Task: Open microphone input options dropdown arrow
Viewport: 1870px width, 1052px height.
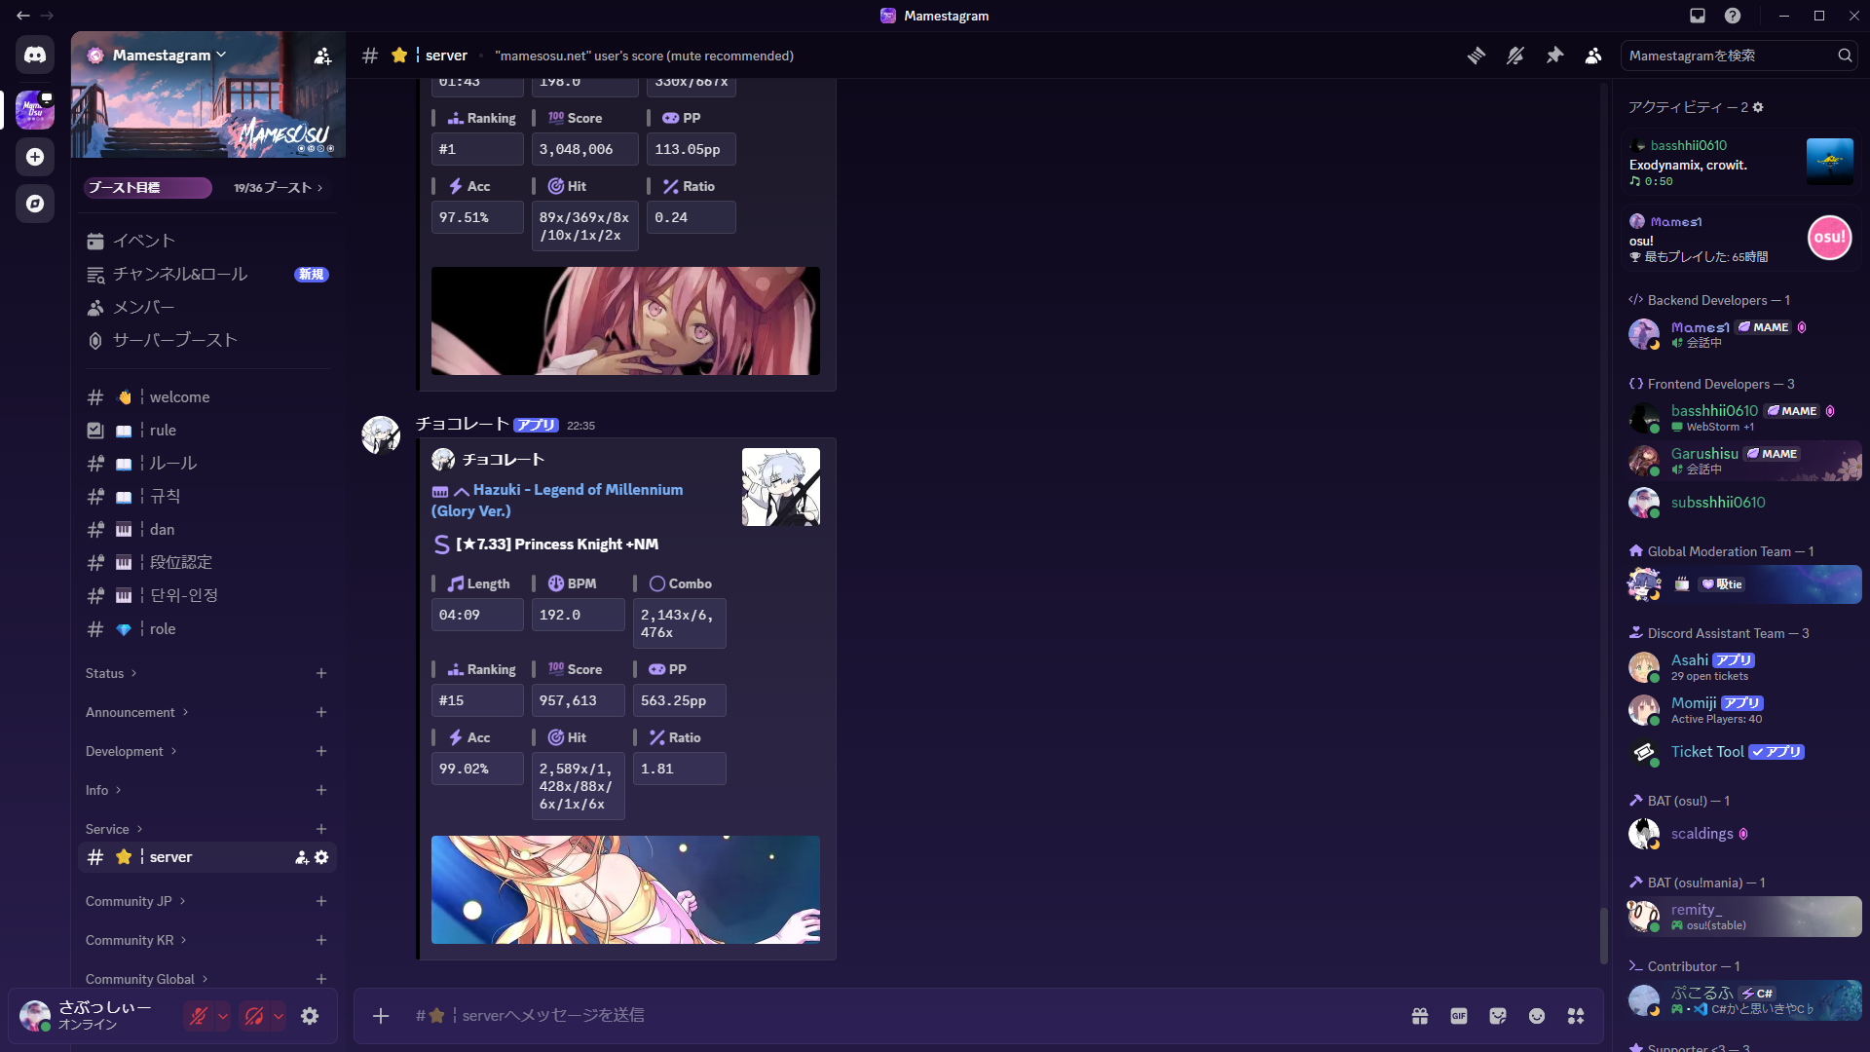Action: 223,1016
